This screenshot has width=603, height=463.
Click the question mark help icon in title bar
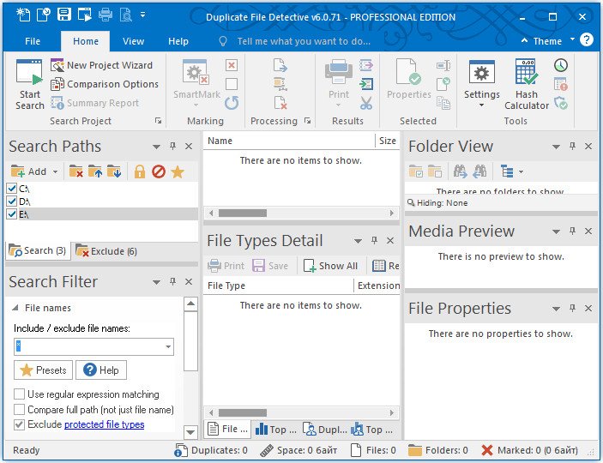[x=587, y=39]
